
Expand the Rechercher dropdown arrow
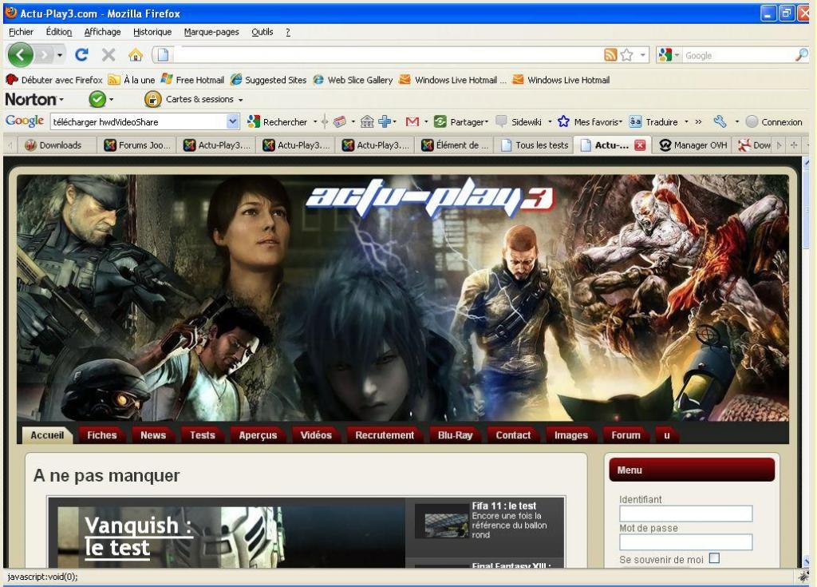tap(315, 121)
